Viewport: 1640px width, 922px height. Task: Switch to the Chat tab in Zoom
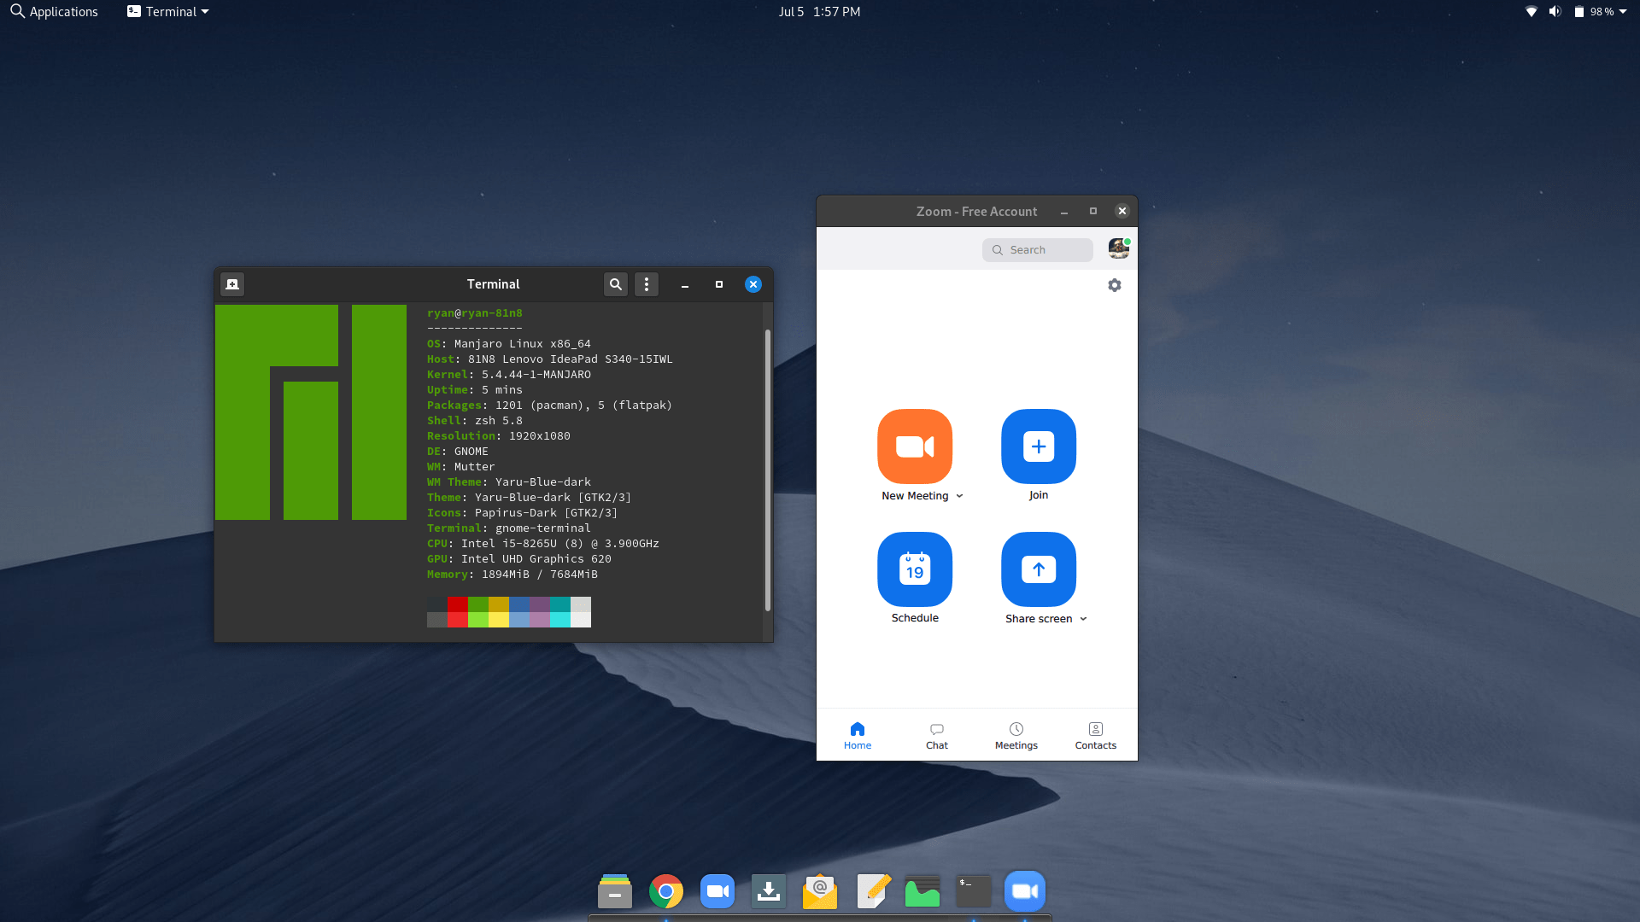[936, 735]
